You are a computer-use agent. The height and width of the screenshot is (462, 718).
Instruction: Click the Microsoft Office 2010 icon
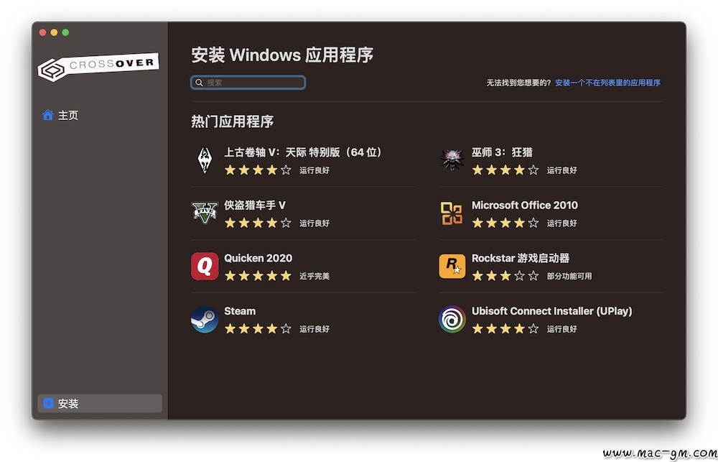[452, 213]
